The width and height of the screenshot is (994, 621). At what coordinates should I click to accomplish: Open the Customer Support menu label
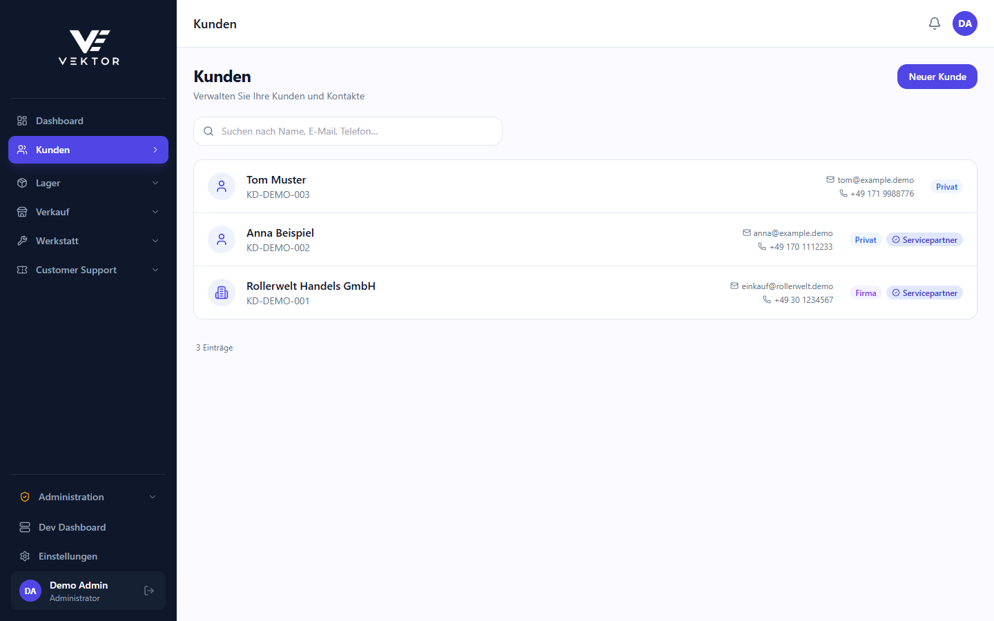76,270
